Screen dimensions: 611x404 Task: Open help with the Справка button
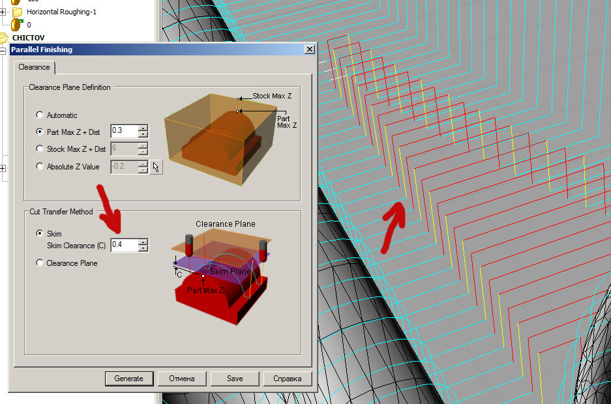[287, 379]
